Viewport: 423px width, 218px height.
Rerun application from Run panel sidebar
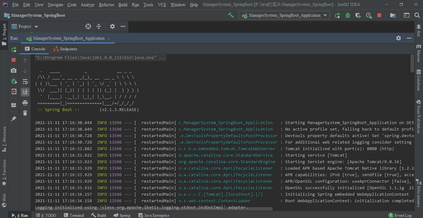[x=14, y=50]
